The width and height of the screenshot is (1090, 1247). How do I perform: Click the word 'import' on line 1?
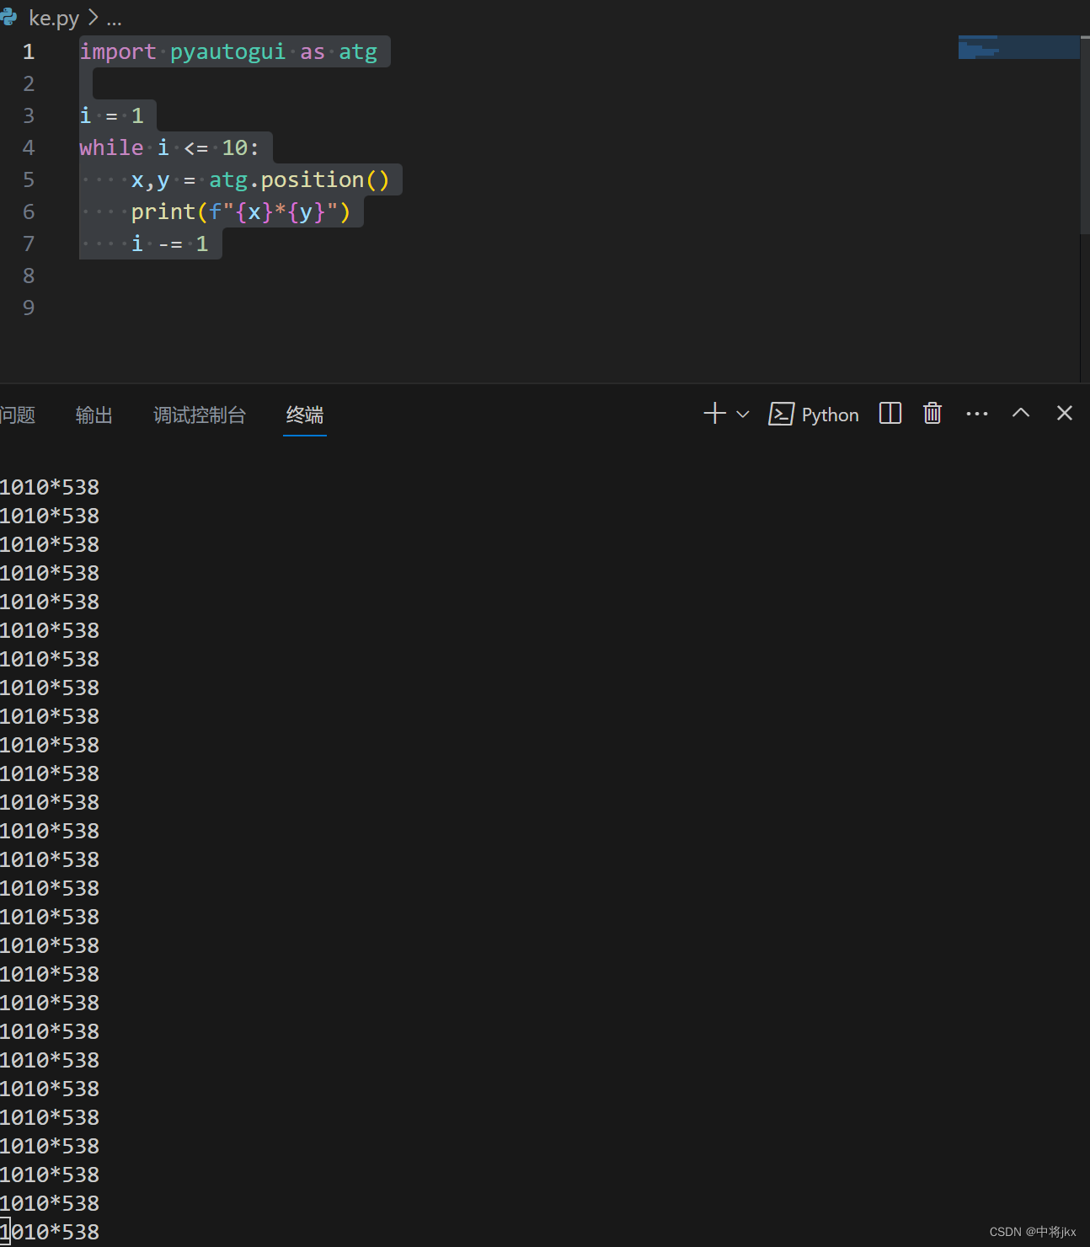(118, 51)
